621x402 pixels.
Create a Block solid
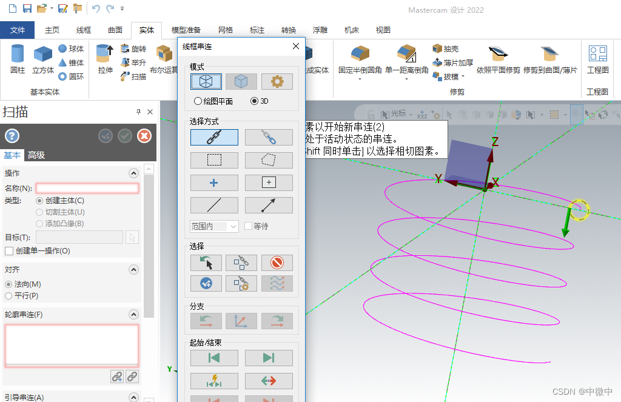(x=43, y=59)
